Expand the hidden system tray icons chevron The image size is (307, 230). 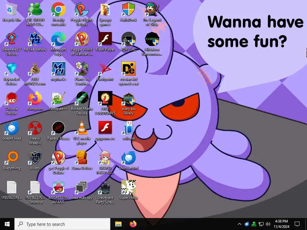point(240,224)
